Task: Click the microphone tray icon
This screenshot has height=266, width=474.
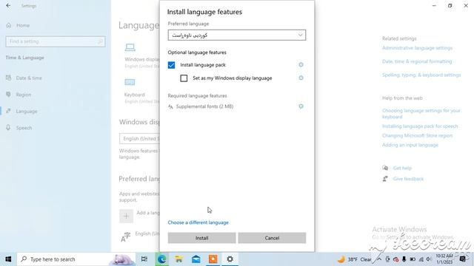Action: 404,259
